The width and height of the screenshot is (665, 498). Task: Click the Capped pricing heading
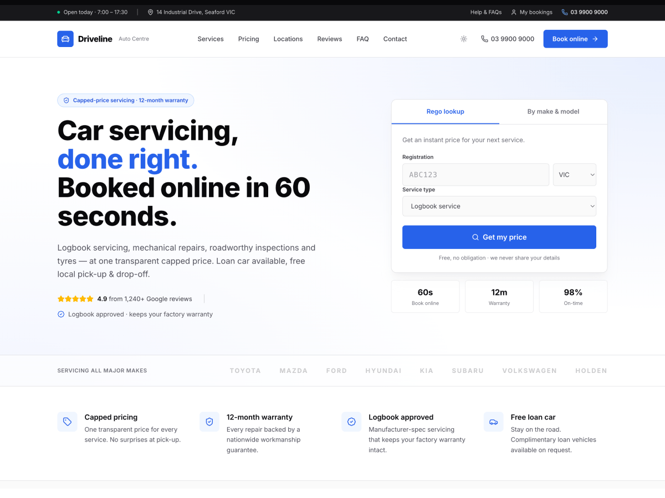click(111, 417)
